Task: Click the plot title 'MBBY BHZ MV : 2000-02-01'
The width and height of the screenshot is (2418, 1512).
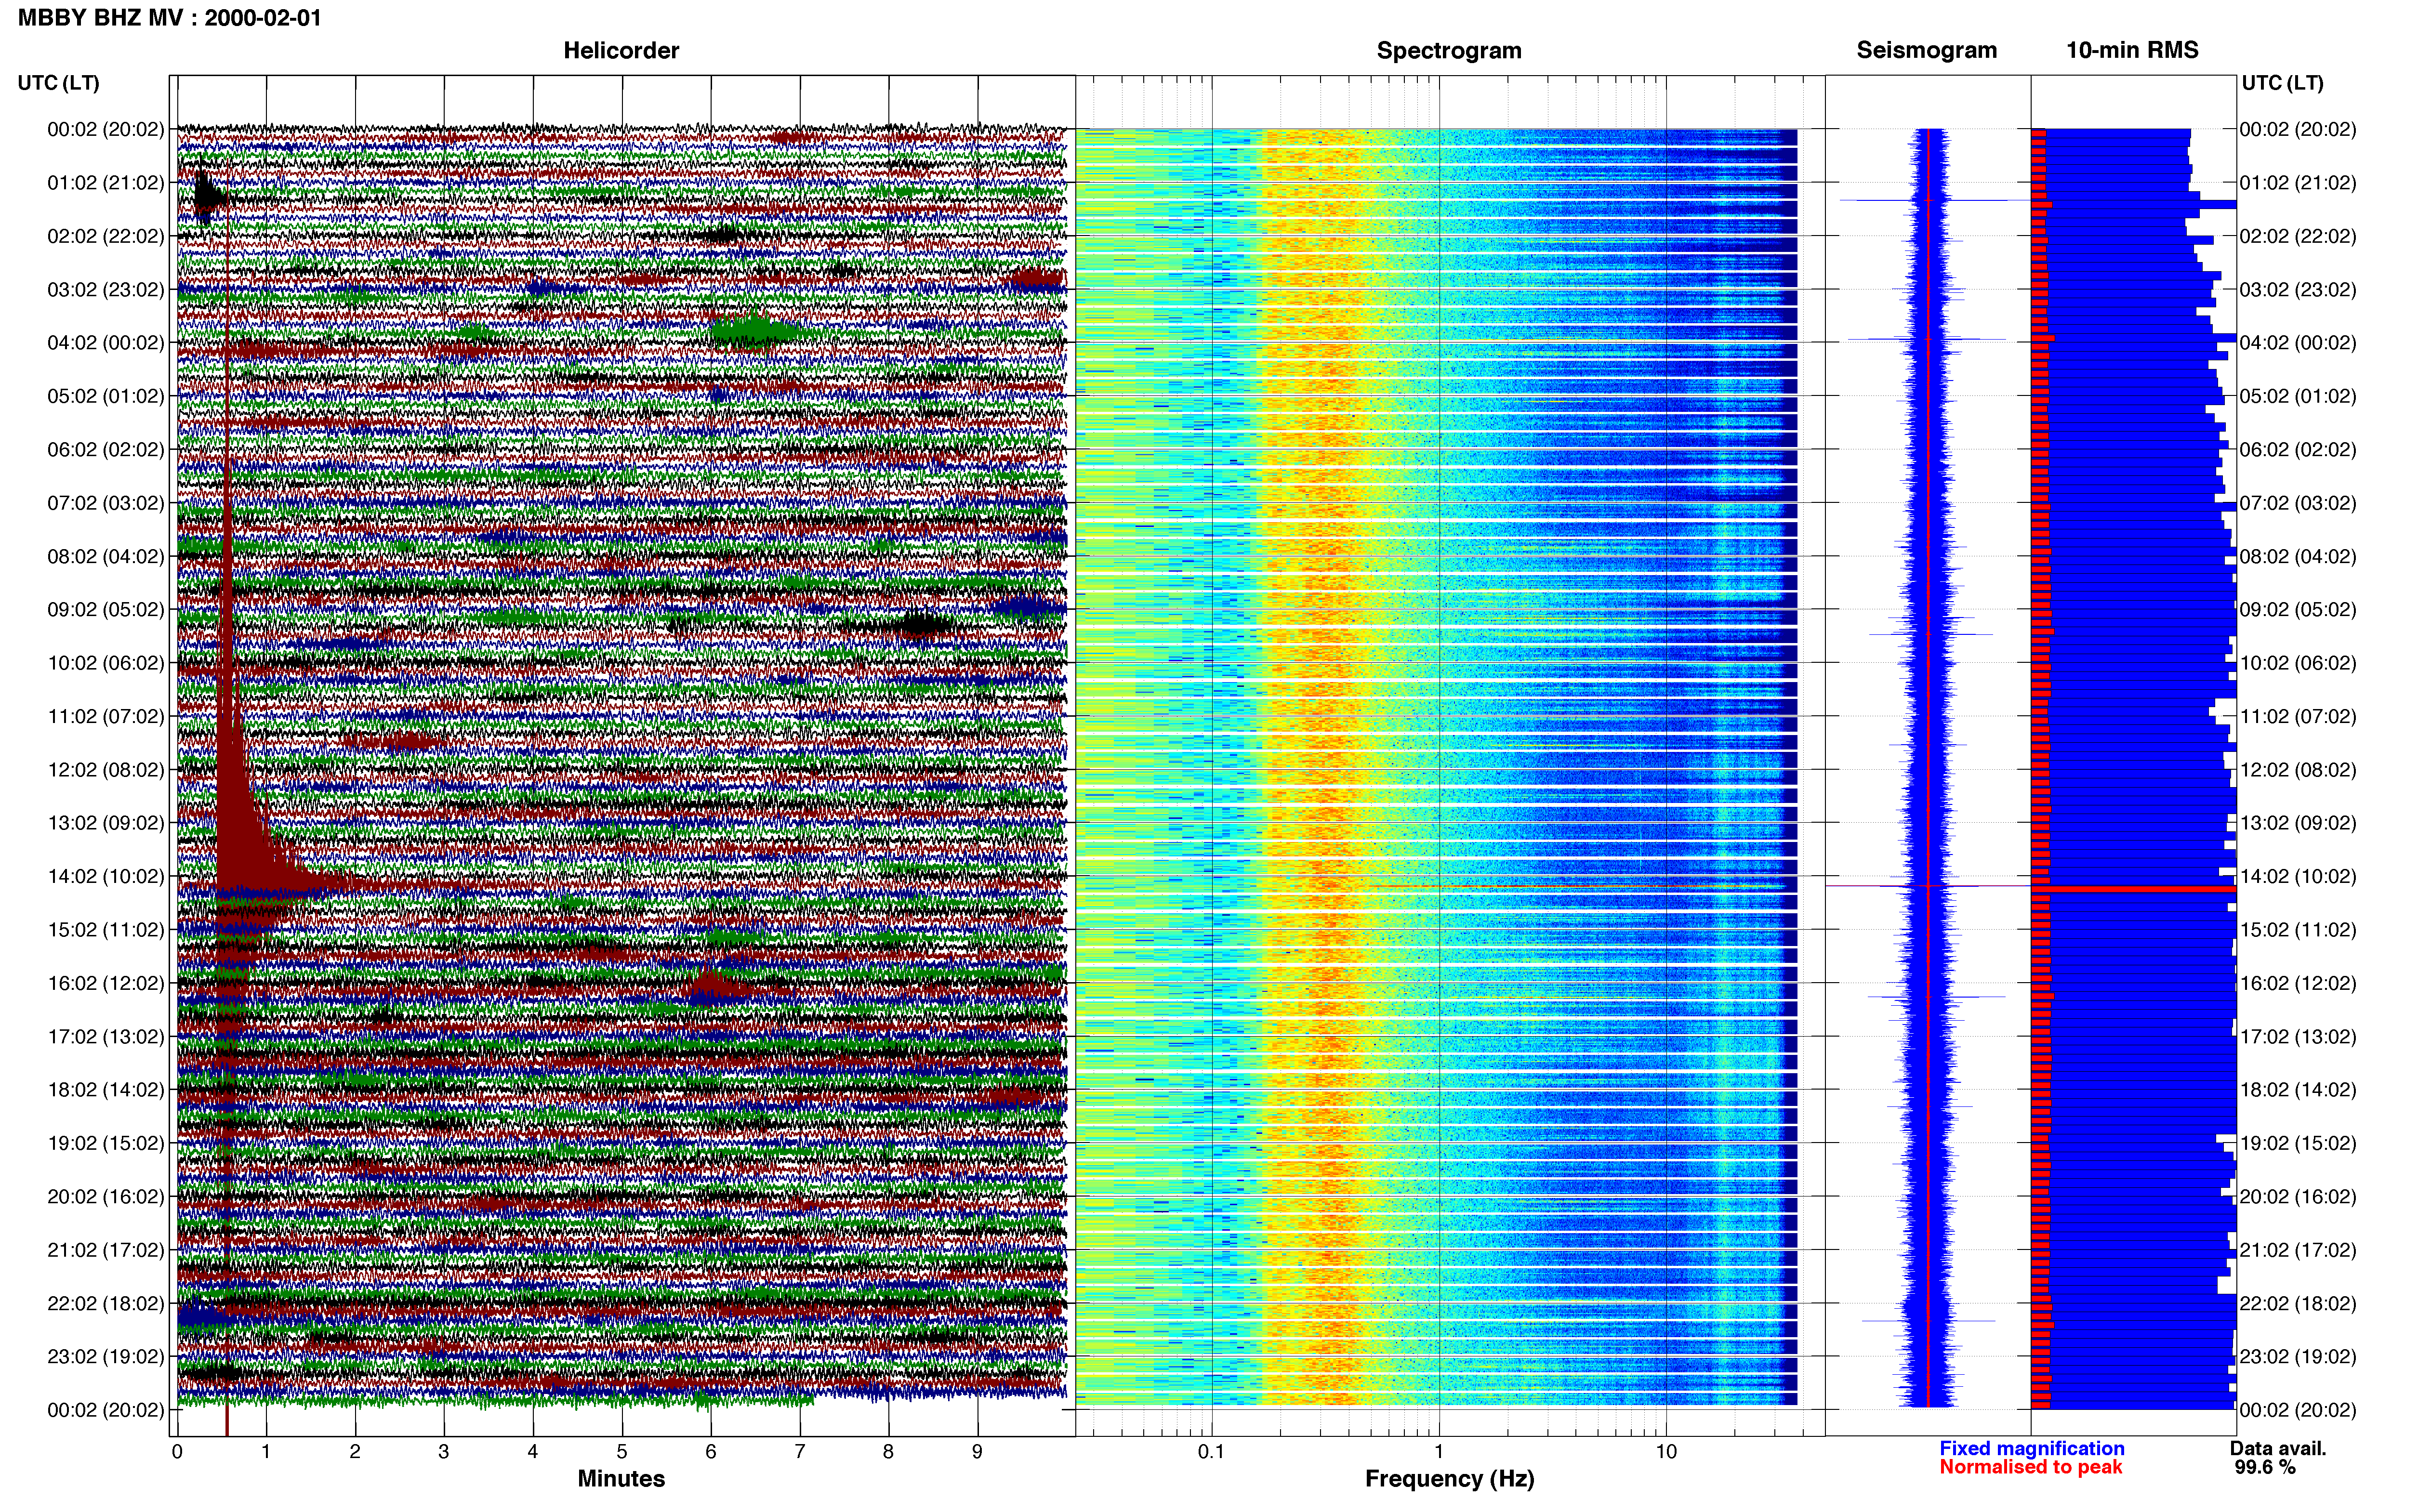Action: click(x=170, y=17)
